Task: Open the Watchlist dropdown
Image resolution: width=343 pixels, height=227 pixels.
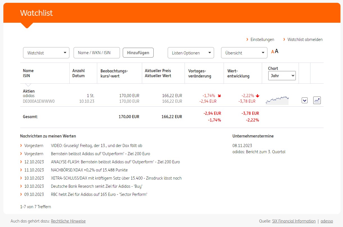Action: pyautogui.click(x=46, y=53)
